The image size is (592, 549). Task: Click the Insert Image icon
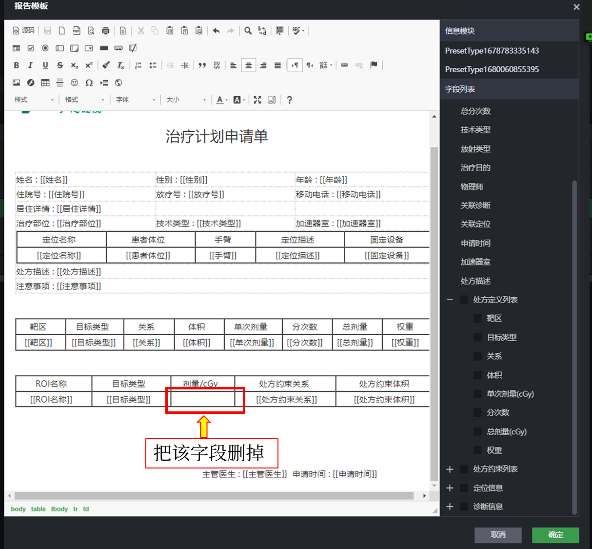17,82
